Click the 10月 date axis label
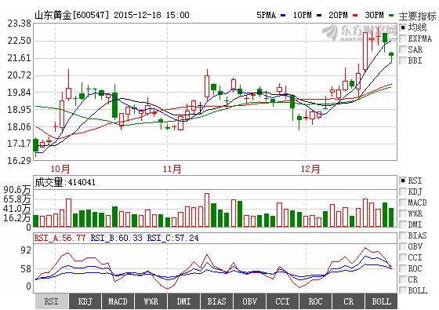This screenshot has height=310, width=439. 60,169
